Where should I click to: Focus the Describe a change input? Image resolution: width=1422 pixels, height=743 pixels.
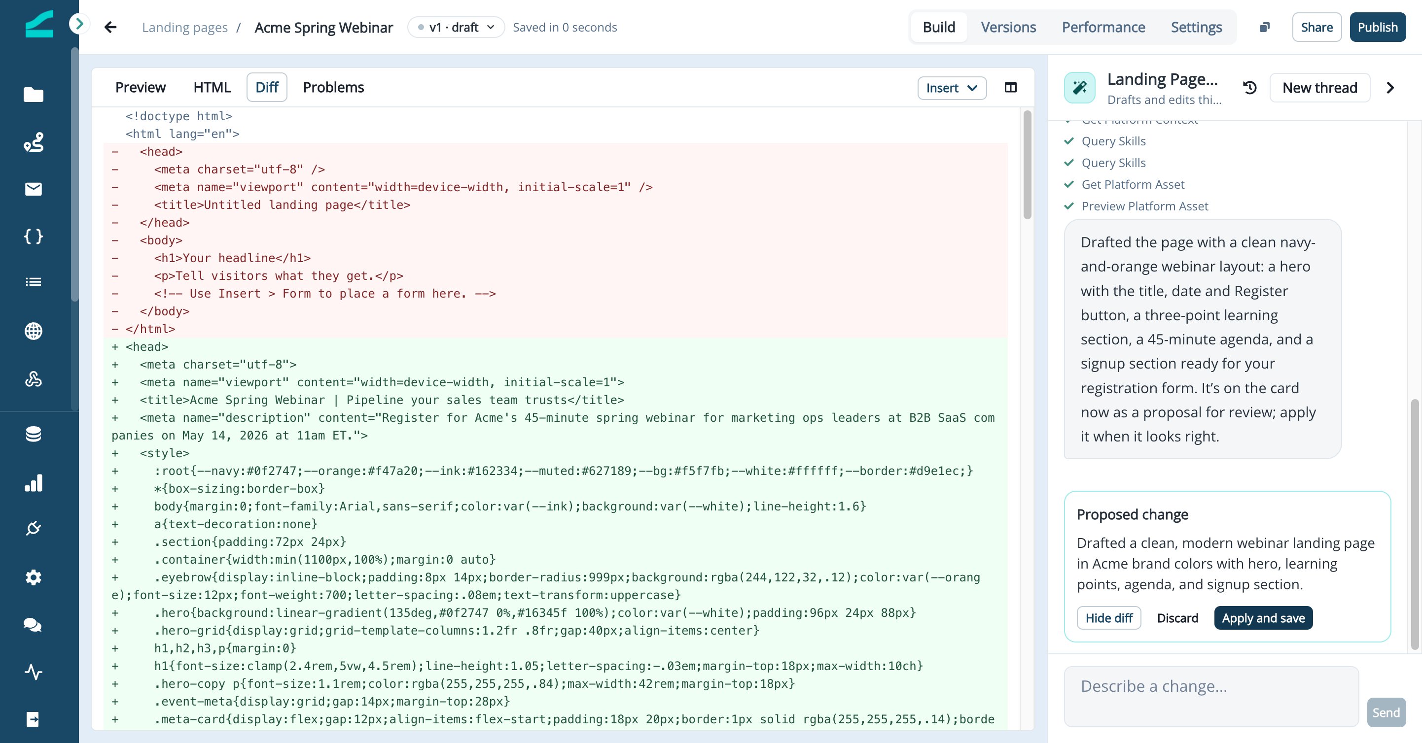pos(1210,696)
